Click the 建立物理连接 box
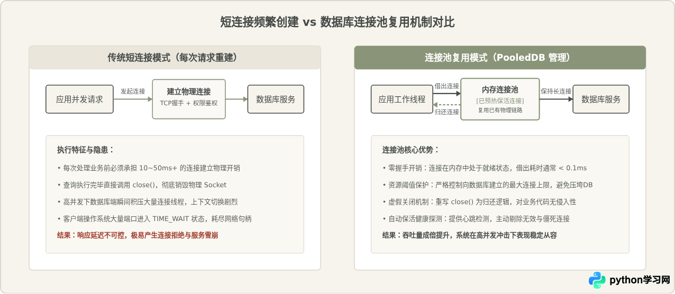675x294 pixels. tap(189, 99)
